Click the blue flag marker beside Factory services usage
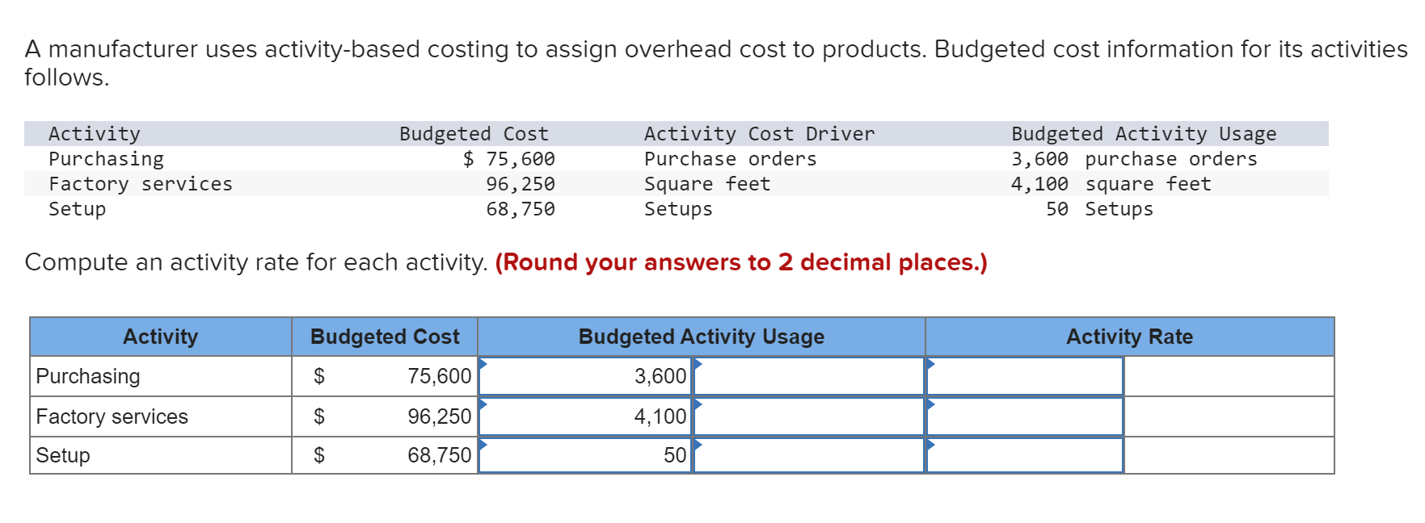The image size is (1425, 523). (x=483, y=405)
